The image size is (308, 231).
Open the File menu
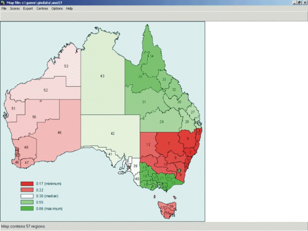[4, 9]
